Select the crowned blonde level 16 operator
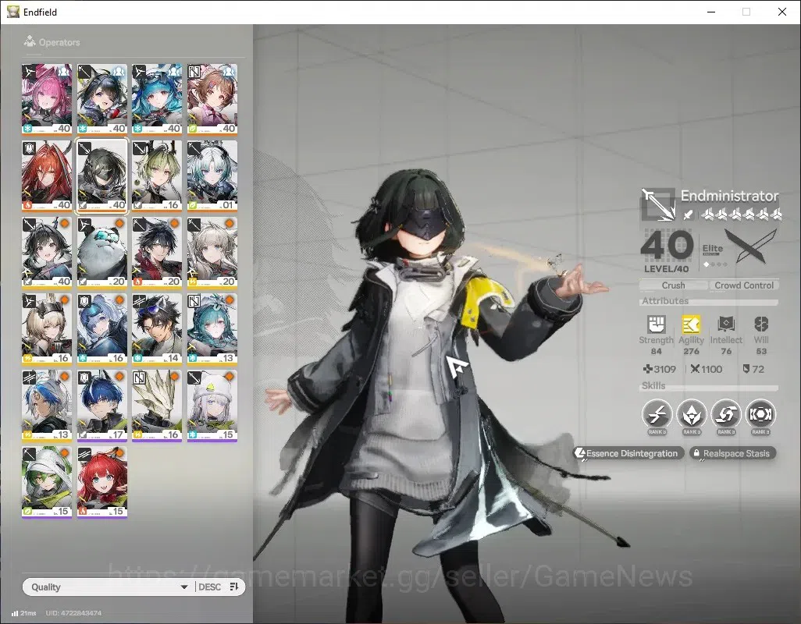 click(47, 328)
